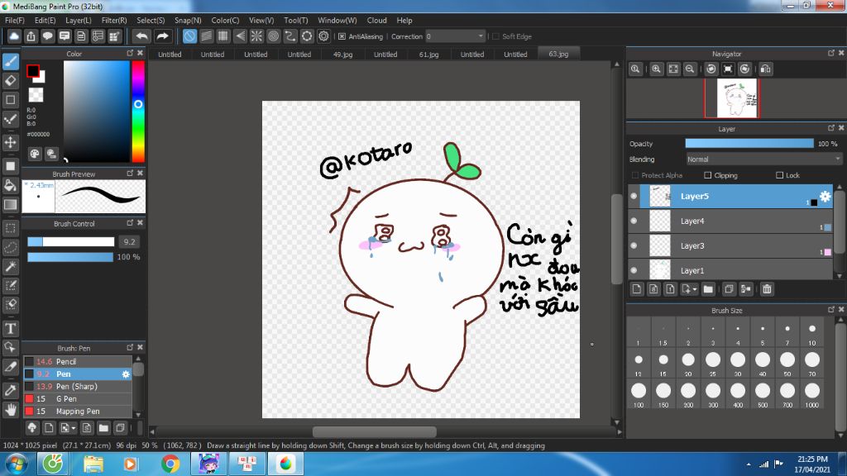847x476 pixels.
Task: Enable radial snap guide
Action: [256, 36]
